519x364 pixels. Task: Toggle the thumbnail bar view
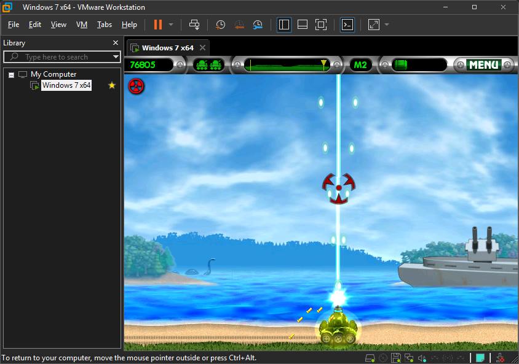click(x=302, y=25)
